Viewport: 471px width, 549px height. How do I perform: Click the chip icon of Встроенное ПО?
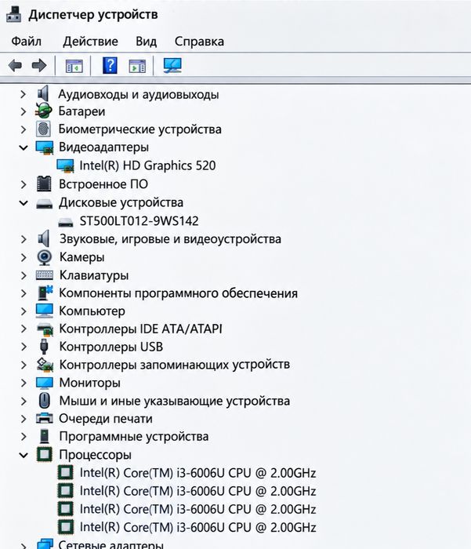[44, 184]
